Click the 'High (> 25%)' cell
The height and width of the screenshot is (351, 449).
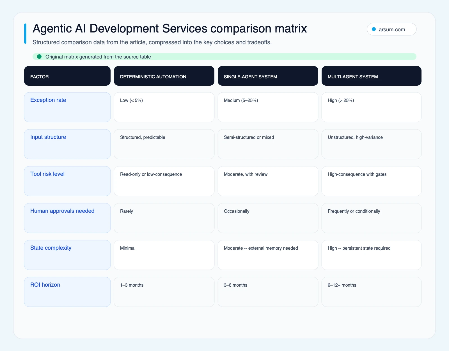coord(372,107)
